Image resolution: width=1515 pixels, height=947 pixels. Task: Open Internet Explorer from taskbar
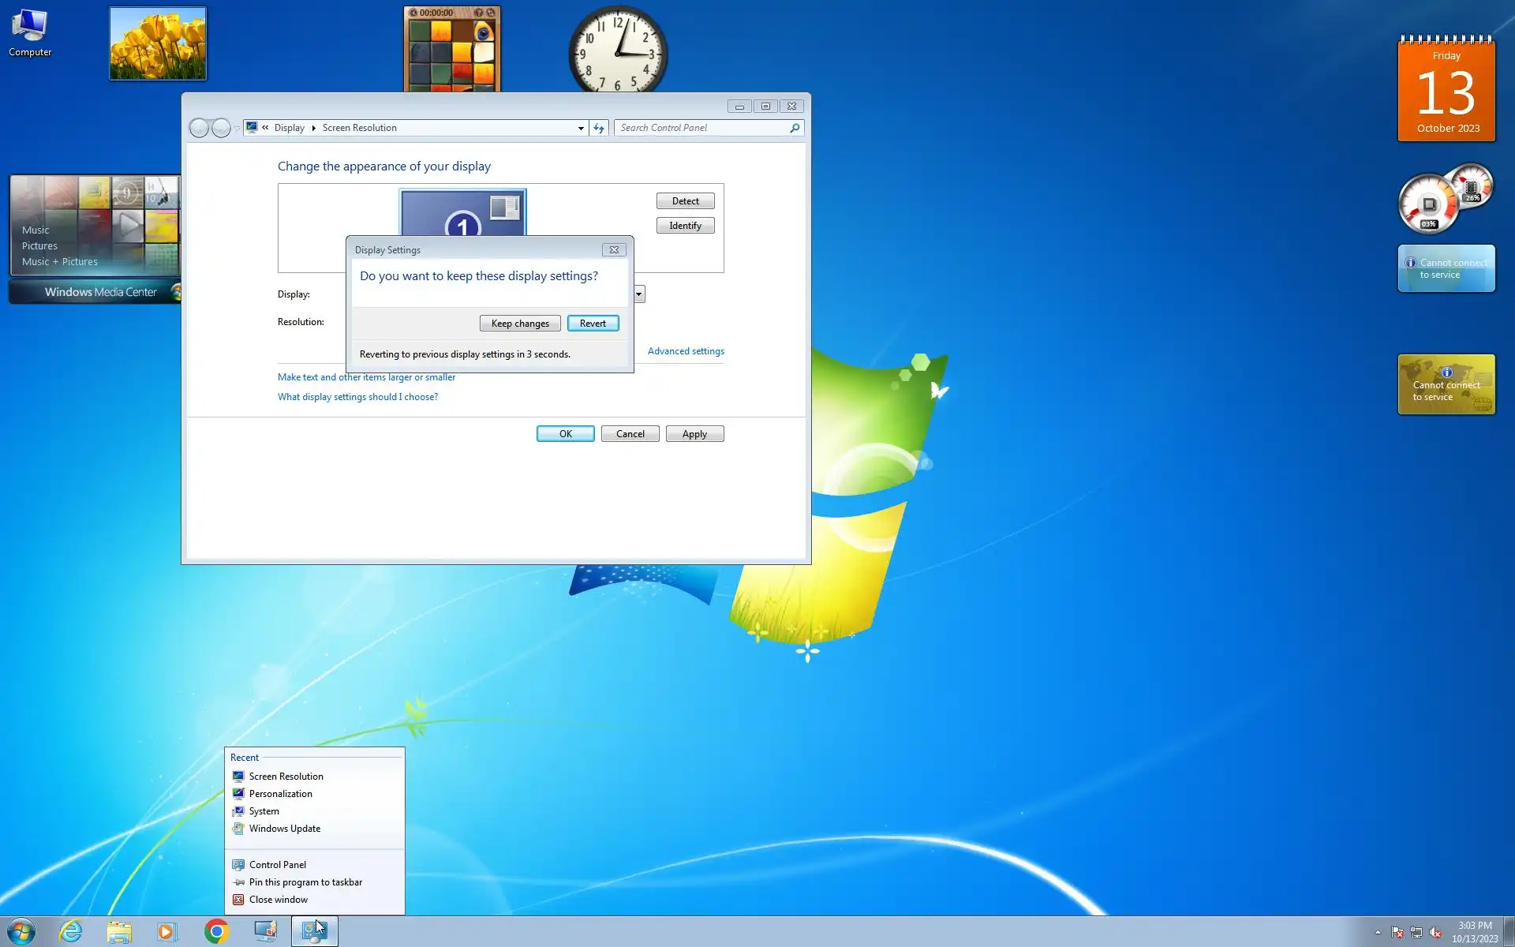click(71, 931)
